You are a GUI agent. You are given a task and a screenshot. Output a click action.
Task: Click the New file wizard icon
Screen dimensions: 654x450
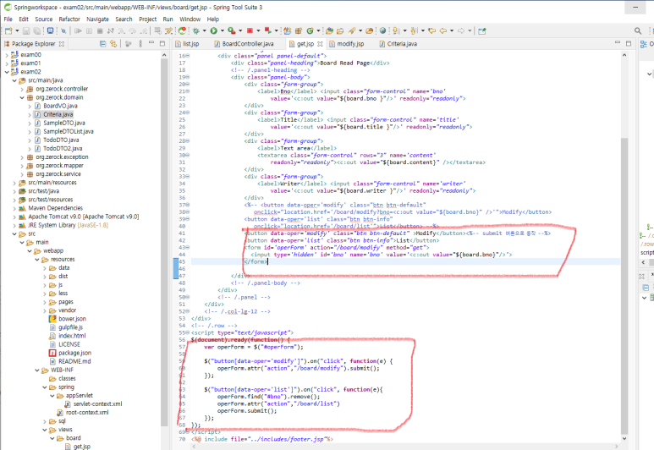tap(8, 30)
